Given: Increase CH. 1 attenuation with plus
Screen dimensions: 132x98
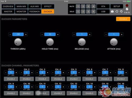Looking at the screenshot, I should (x=16, y=73).
